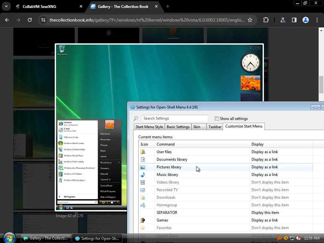
Task: Select the Homegroup icon
Action: click(x=143, y=205)
